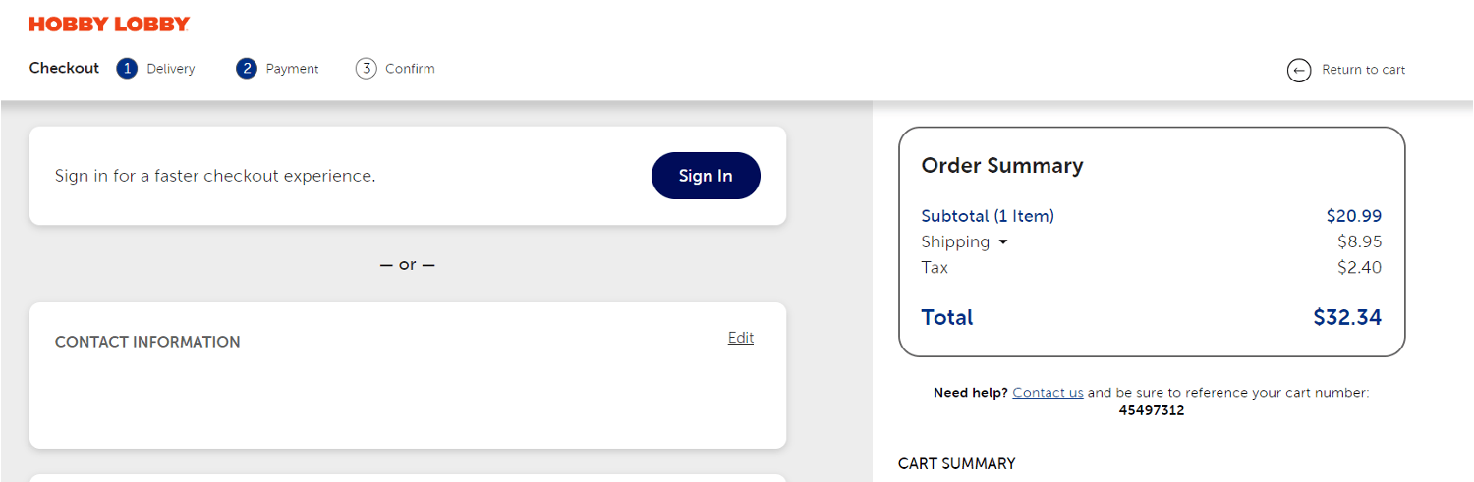Viewport: 1474px width, 482px height.
Task: Click the Subtotal (1 Item) line
Action: coord(987,216)
